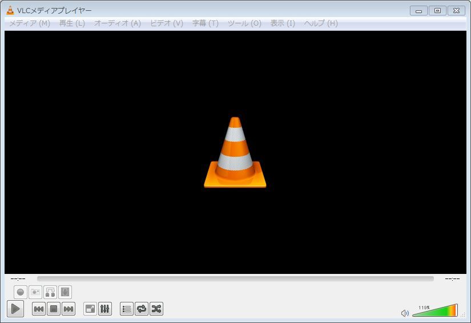Close the VLC media player window

click(x=457, y=11)
